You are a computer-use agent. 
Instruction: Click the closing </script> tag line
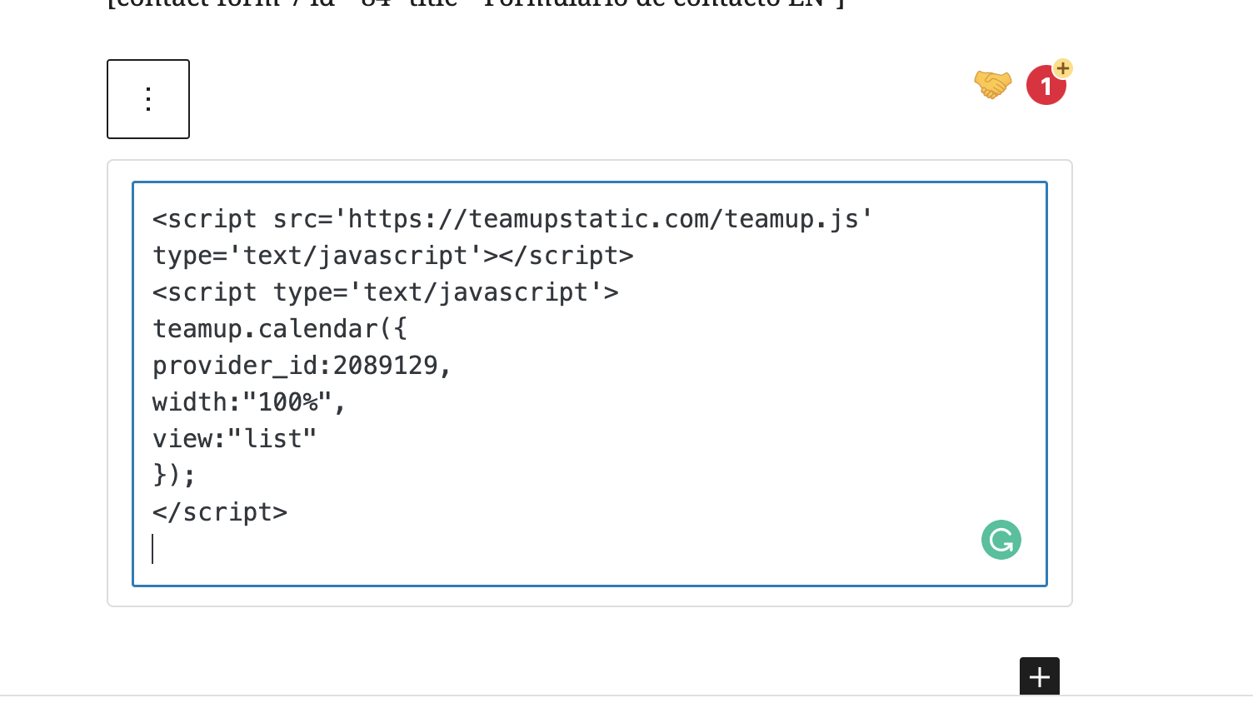click(x=220, y=512)
